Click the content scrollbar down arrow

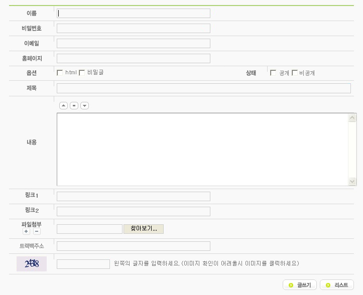pos(352,181)
